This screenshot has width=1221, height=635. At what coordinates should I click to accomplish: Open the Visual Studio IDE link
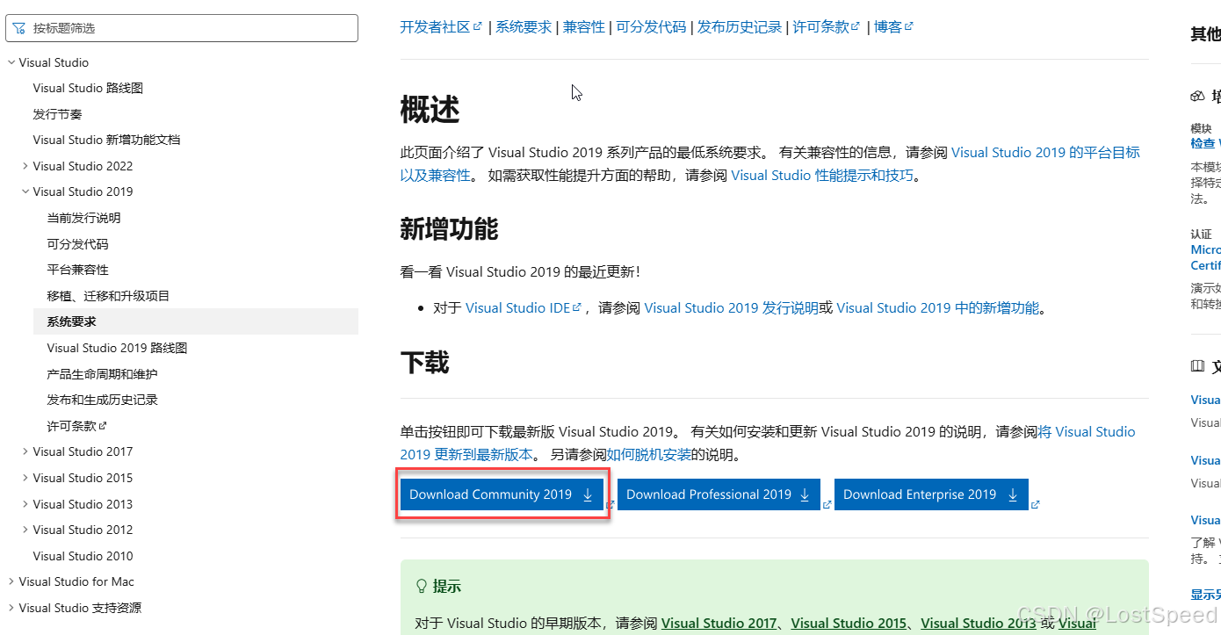click(x=524, y=307)
